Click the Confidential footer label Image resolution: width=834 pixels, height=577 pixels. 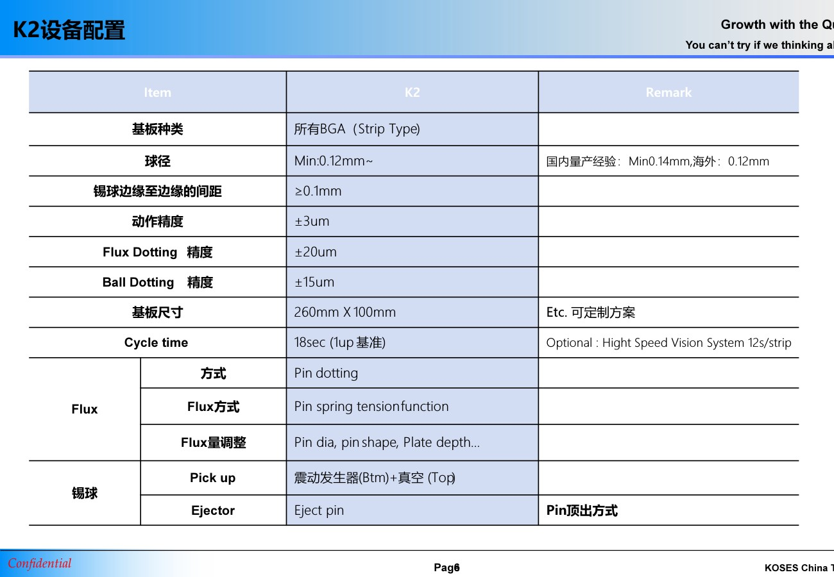tap(40, 564)
